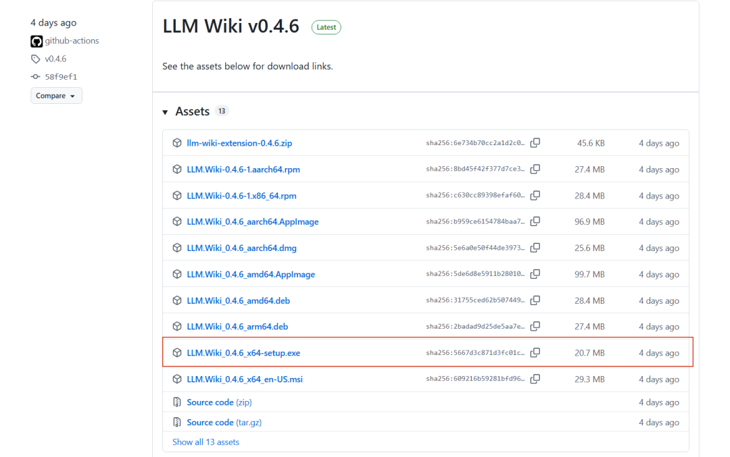Download LLM.Wiki_0.4.6_aarch64.dmg
Viewport: 730px width, 457px height.
[x=241, y=248]
